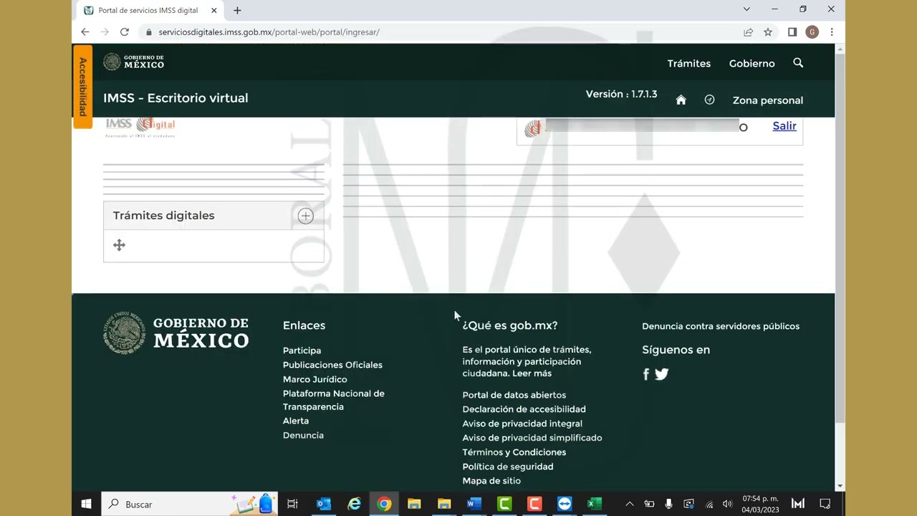Open the Trámites menu
Image resolution: width=917 pixels, height=516 pixels.
point(689,63)
